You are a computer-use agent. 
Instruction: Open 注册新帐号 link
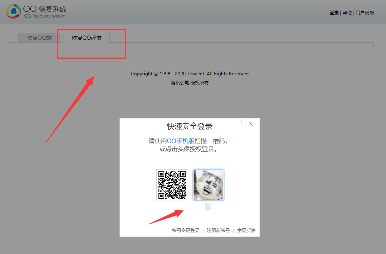218,231
